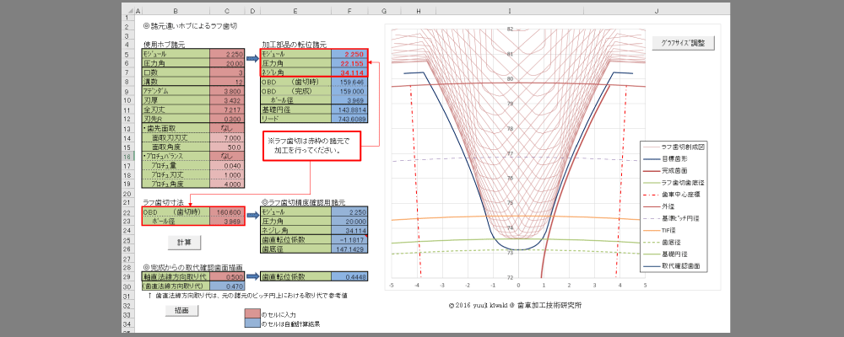Click the 口数 input cell

[x=226, y=72]
